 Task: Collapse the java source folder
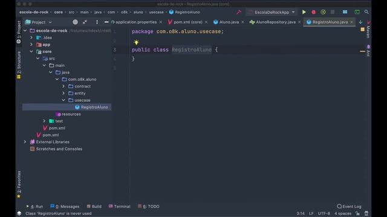coord(51,72)
